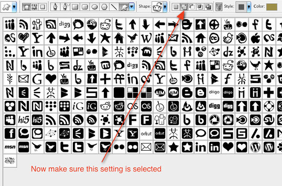
Task: Pick the LinkedIn in black square shape
Action: pos(214,147)
